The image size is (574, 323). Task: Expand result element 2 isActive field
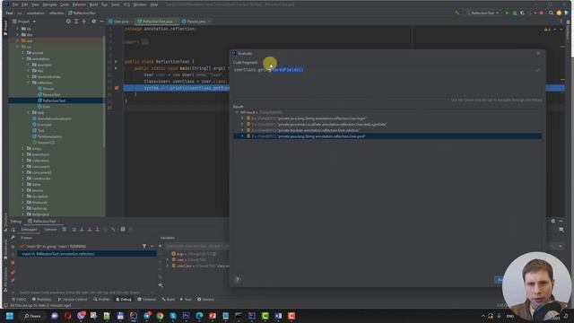pos(242,130)
